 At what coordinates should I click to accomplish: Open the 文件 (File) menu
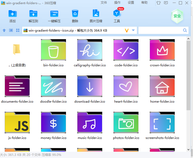tap(104, 3)
